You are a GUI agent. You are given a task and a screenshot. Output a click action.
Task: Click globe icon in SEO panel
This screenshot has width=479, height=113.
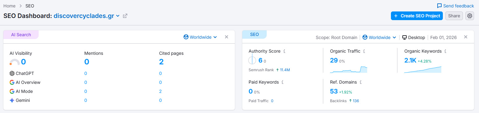coord(365,37)
